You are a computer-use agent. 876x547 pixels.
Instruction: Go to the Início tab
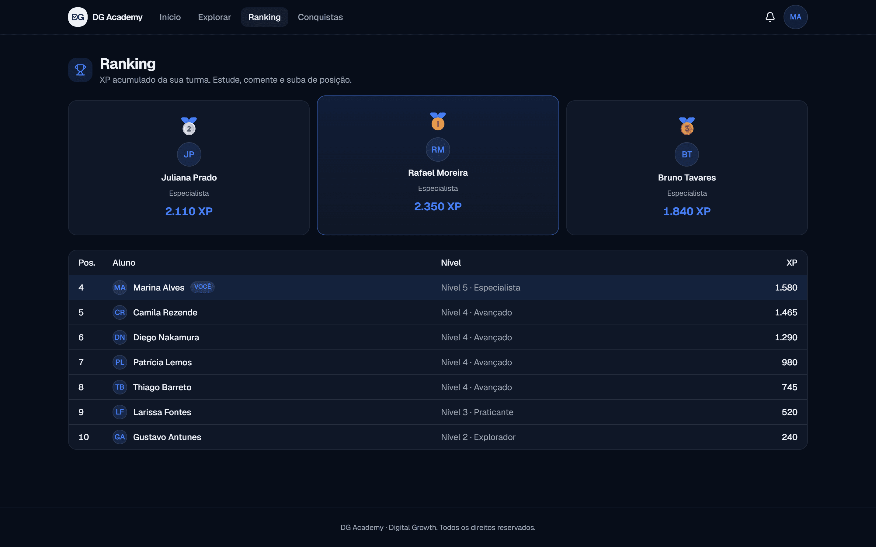tap(170, 17)
